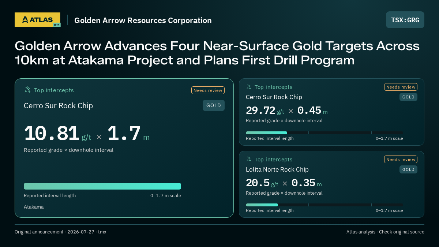The height and width of the screenshot is (247, 439).
Task: Click Atlas analysis check original source text
Action: [x=385, y=232]
